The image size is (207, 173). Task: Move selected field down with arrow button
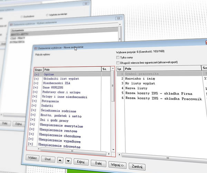coord(68,161)
